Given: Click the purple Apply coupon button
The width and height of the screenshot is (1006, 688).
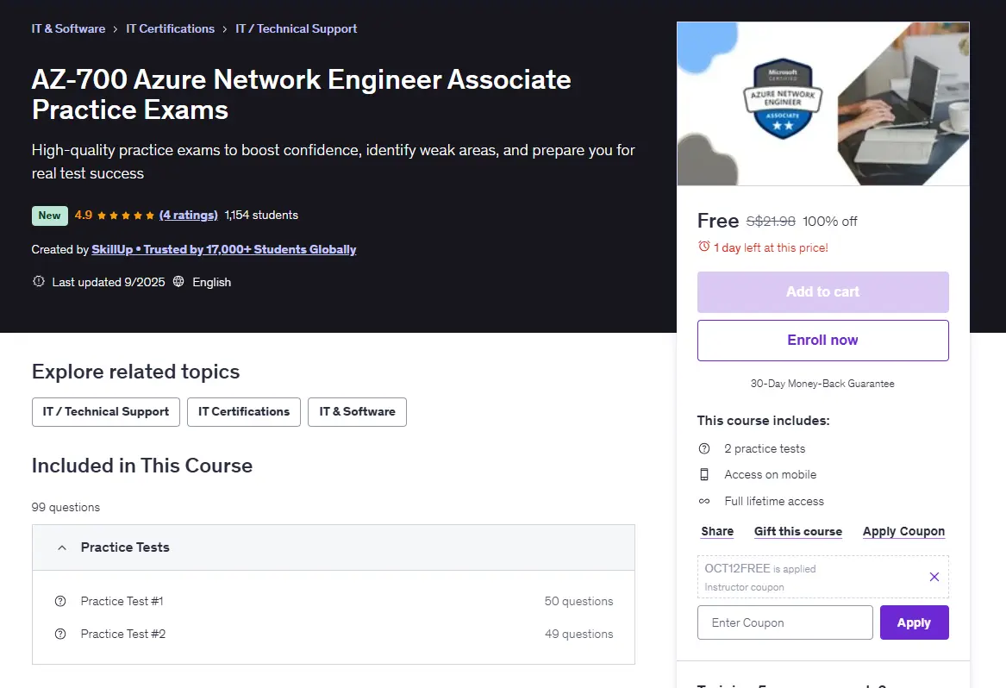Looking at the screenshot, I should (x=915, y=622).
